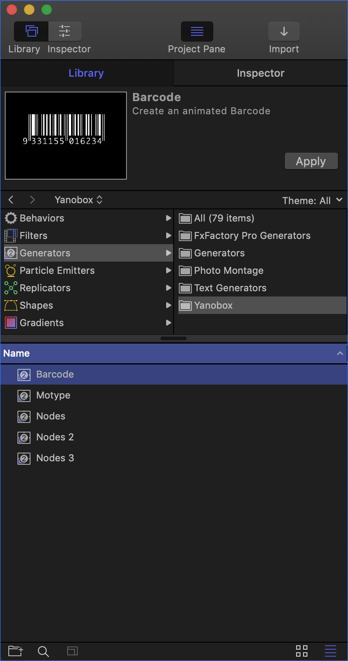
Task: Open the Theme: All dropdown
Action: [312, 201]
